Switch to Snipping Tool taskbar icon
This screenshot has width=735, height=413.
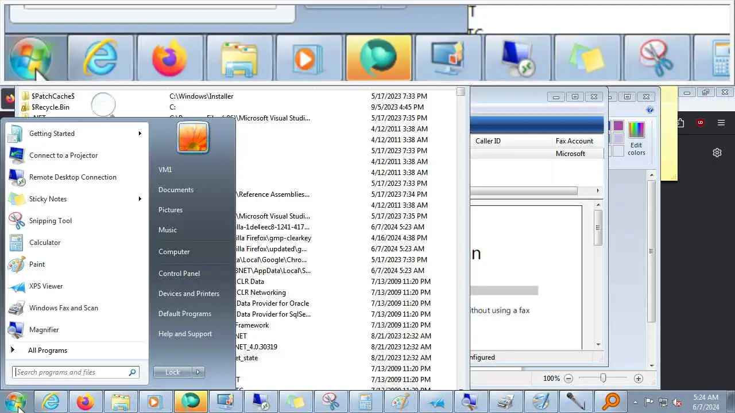pos(331,402)
